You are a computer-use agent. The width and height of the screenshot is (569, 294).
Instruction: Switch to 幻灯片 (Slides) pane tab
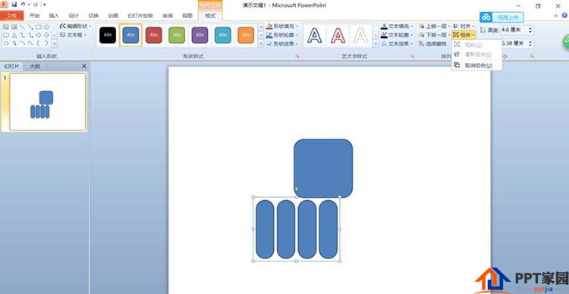[11, 67]
